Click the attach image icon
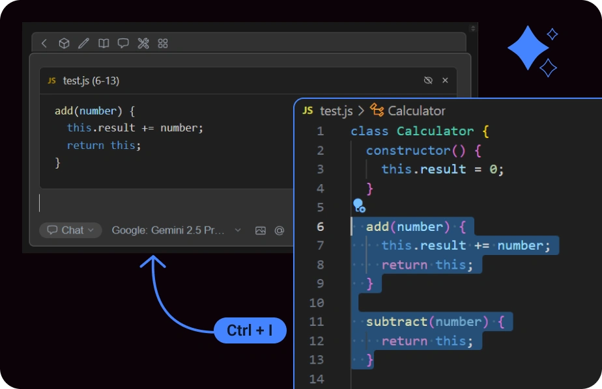The width and height of the screenshot is (602, 389). click(261, 230)
